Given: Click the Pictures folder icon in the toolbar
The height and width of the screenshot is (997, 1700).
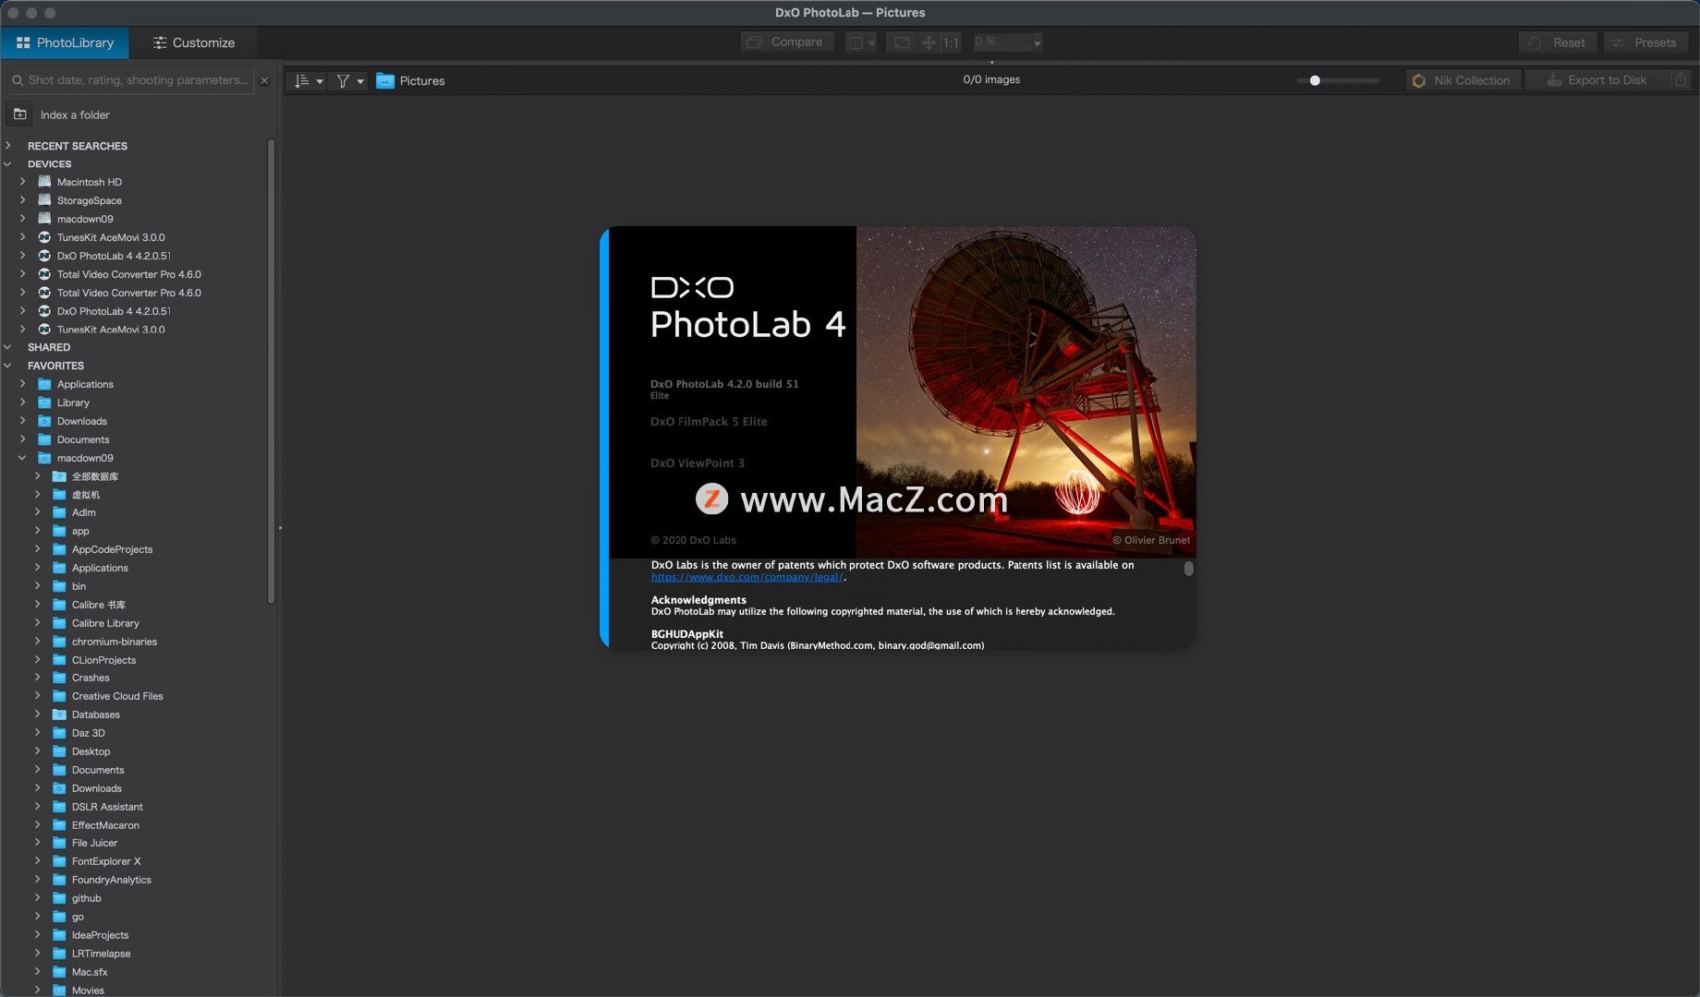Looking at the screenshot, I should 385,81.
